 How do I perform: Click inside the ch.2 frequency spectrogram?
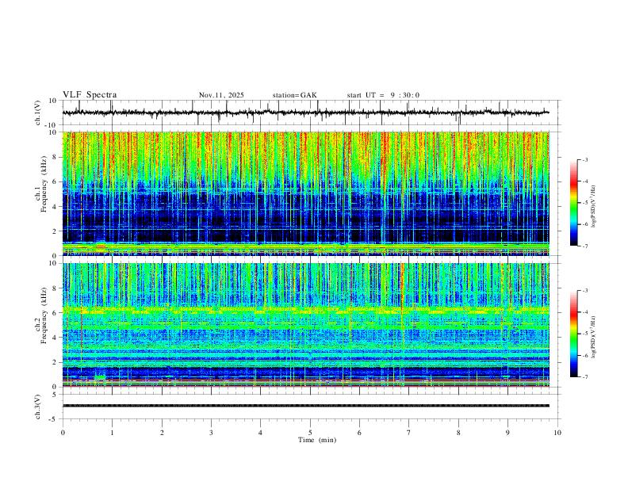click(x=305, y=325)
